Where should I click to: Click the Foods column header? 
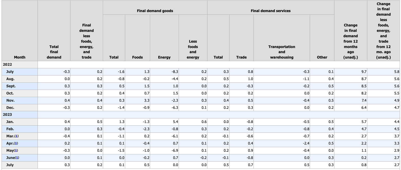pyautogui.click(x=137, y=57)
